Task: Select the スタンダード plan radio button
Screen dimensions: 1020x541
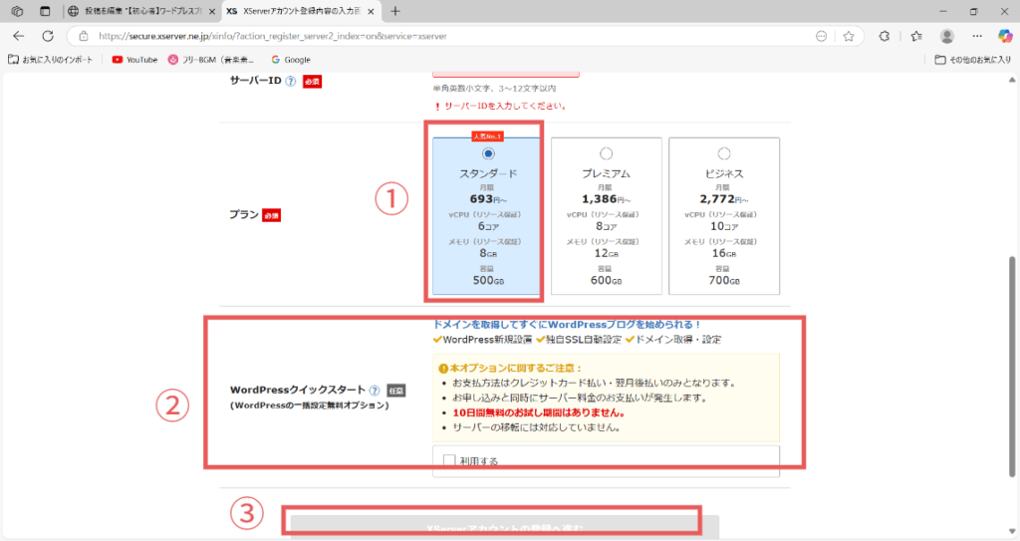Action: point(488,153)
